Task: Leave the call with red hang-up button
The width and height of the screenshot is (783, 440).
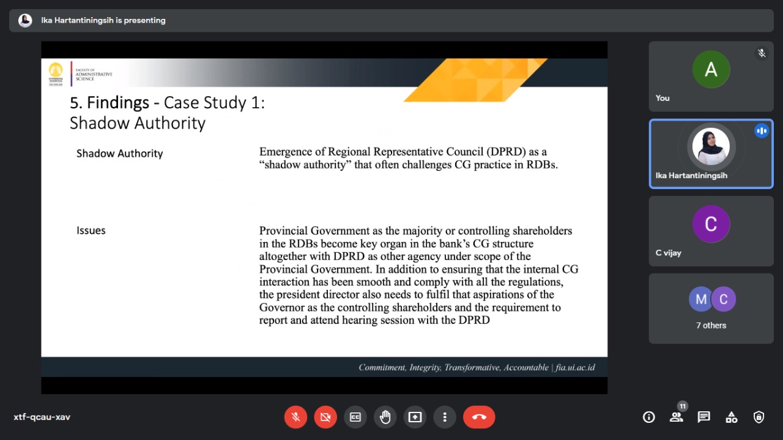Action: [x=479, y=417]
